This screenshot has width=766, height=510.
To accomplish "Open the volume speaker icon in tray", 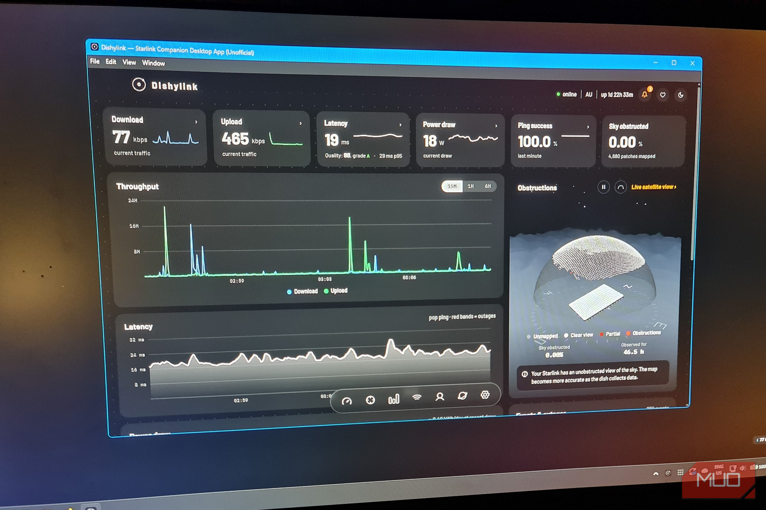I will 743,468.
